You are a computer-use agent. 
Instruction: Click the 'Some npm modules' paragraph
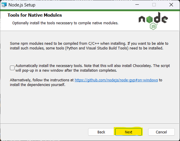coord(89,46)
